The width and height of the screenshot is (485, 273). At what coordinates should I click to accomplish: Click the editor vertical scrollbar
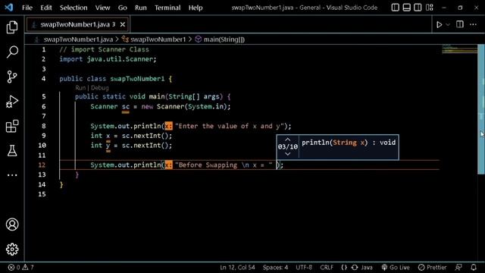[x=481, y=109]
